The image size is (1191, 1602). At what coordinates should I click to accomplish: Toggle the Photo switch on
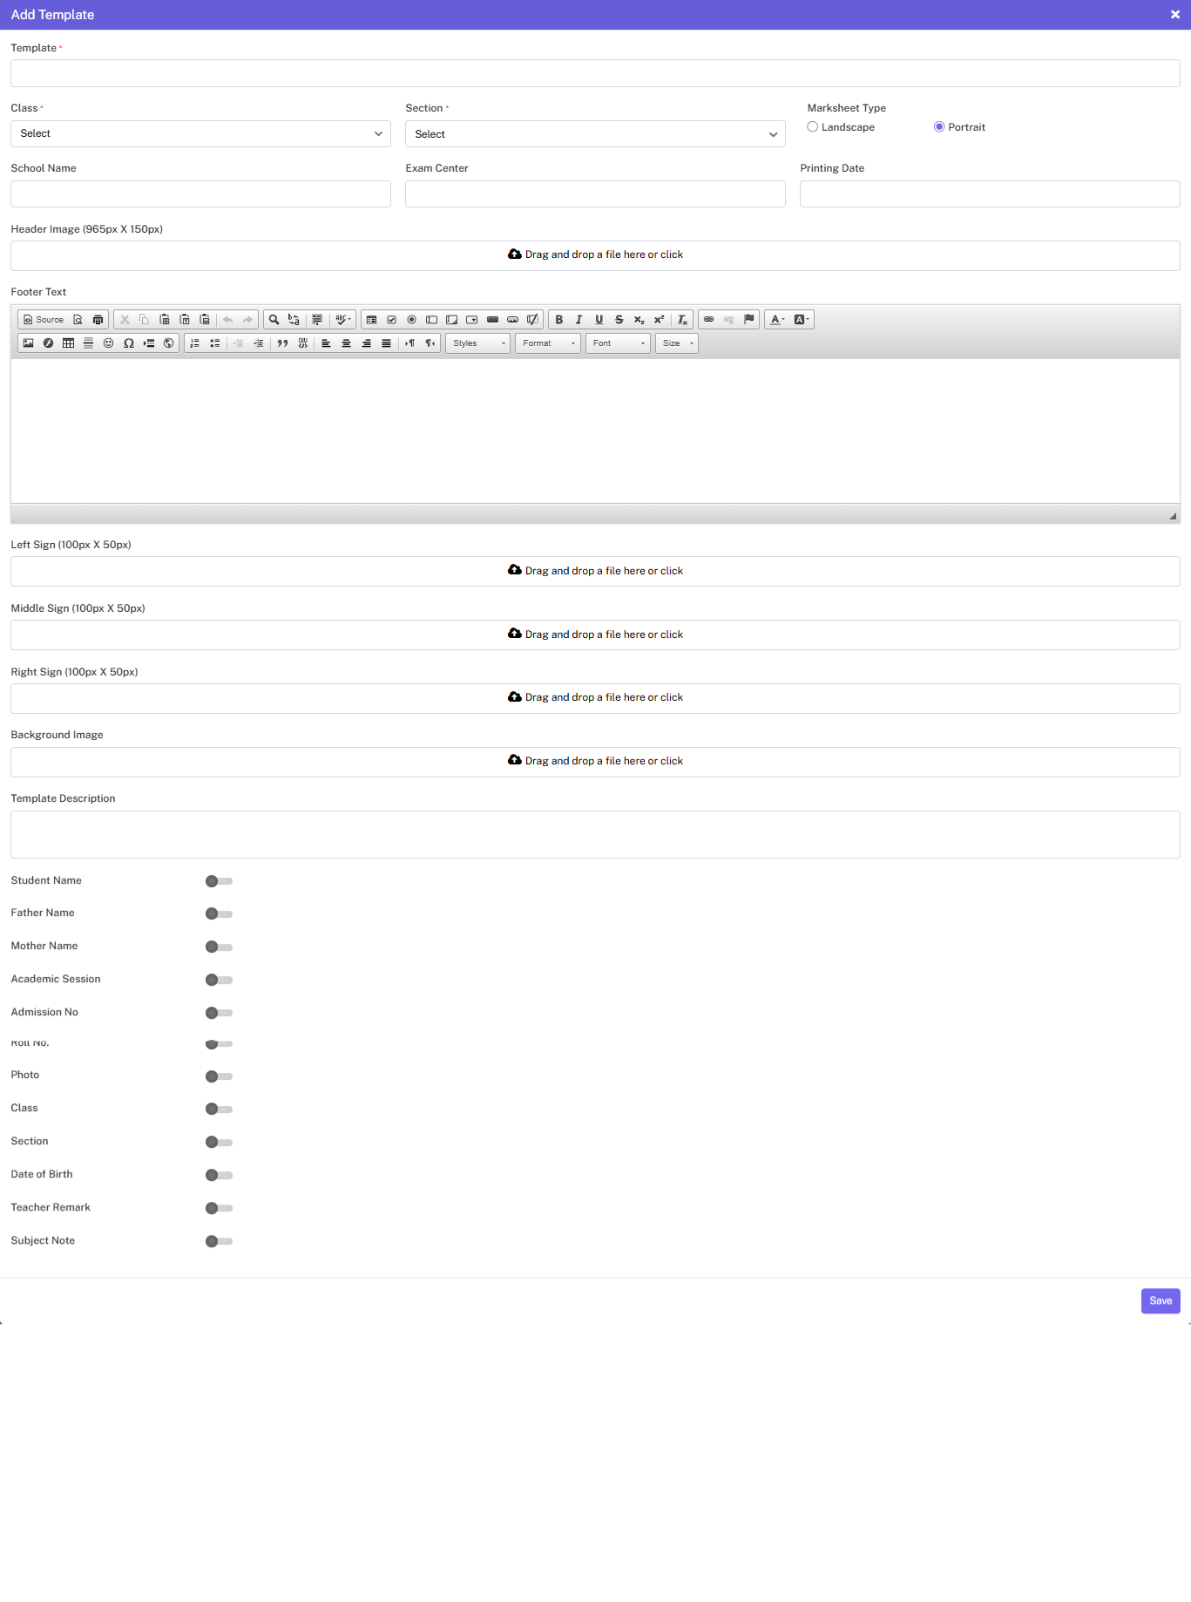pyautogui.click(x=219, y=1076)
